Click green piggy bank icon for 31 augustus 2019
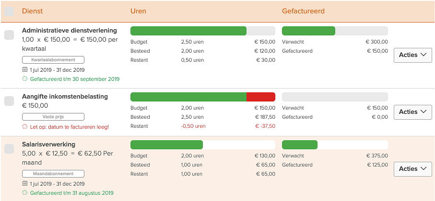The image size is (435, 201). click(x=25, y=193)
